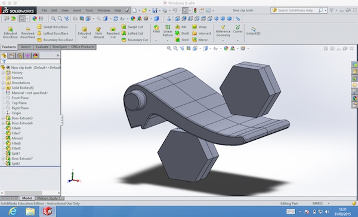
Task: Select Mirror2 in the feature tree
Action: pos(14,138)
